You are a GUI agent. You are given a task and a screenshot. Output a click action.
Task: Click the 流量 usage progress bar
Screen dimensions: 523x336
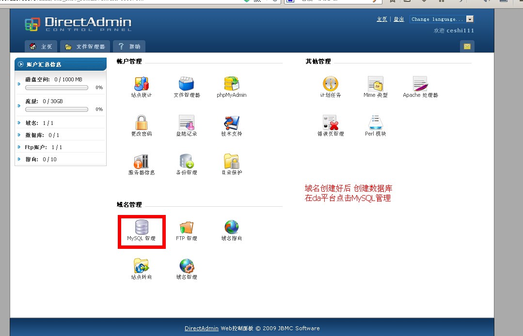tap(57, 109)
